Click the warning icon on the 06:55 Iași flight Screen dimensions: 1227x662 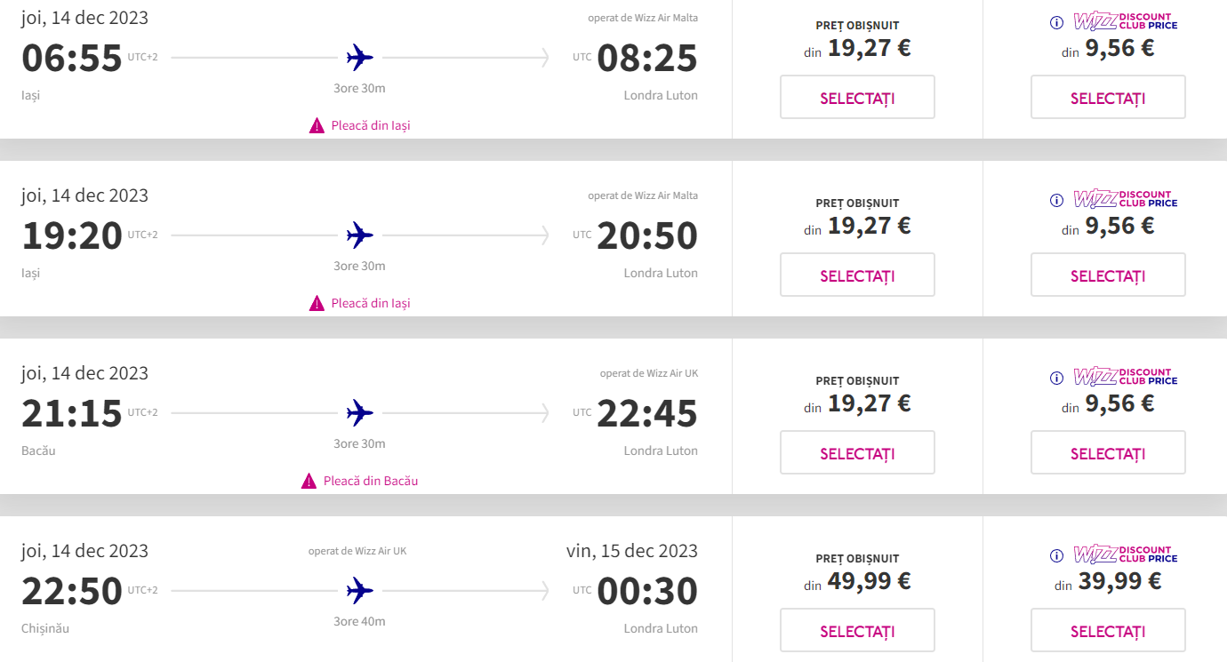pyautogui.click(x=317, y=125)
